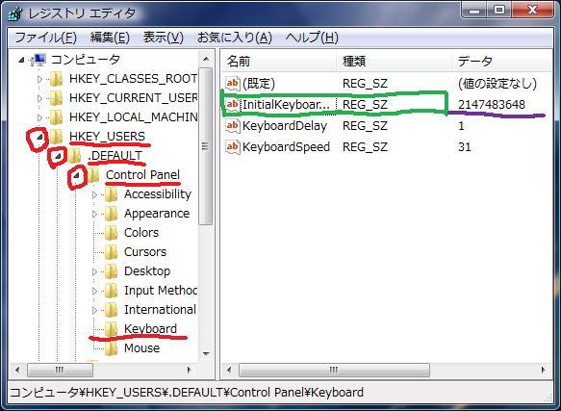561x411 pixels.
Task: Click value pane scroll right arrow
Action: pos(543,371)
